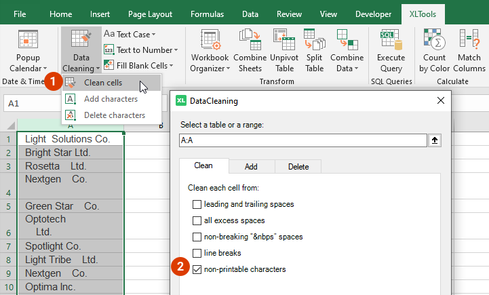This screenshot has width=489, height=295.
Task: Click the collapse range selector icon
Action: [435, 140]
